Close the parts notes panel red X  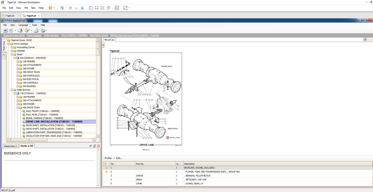point(98,146)
